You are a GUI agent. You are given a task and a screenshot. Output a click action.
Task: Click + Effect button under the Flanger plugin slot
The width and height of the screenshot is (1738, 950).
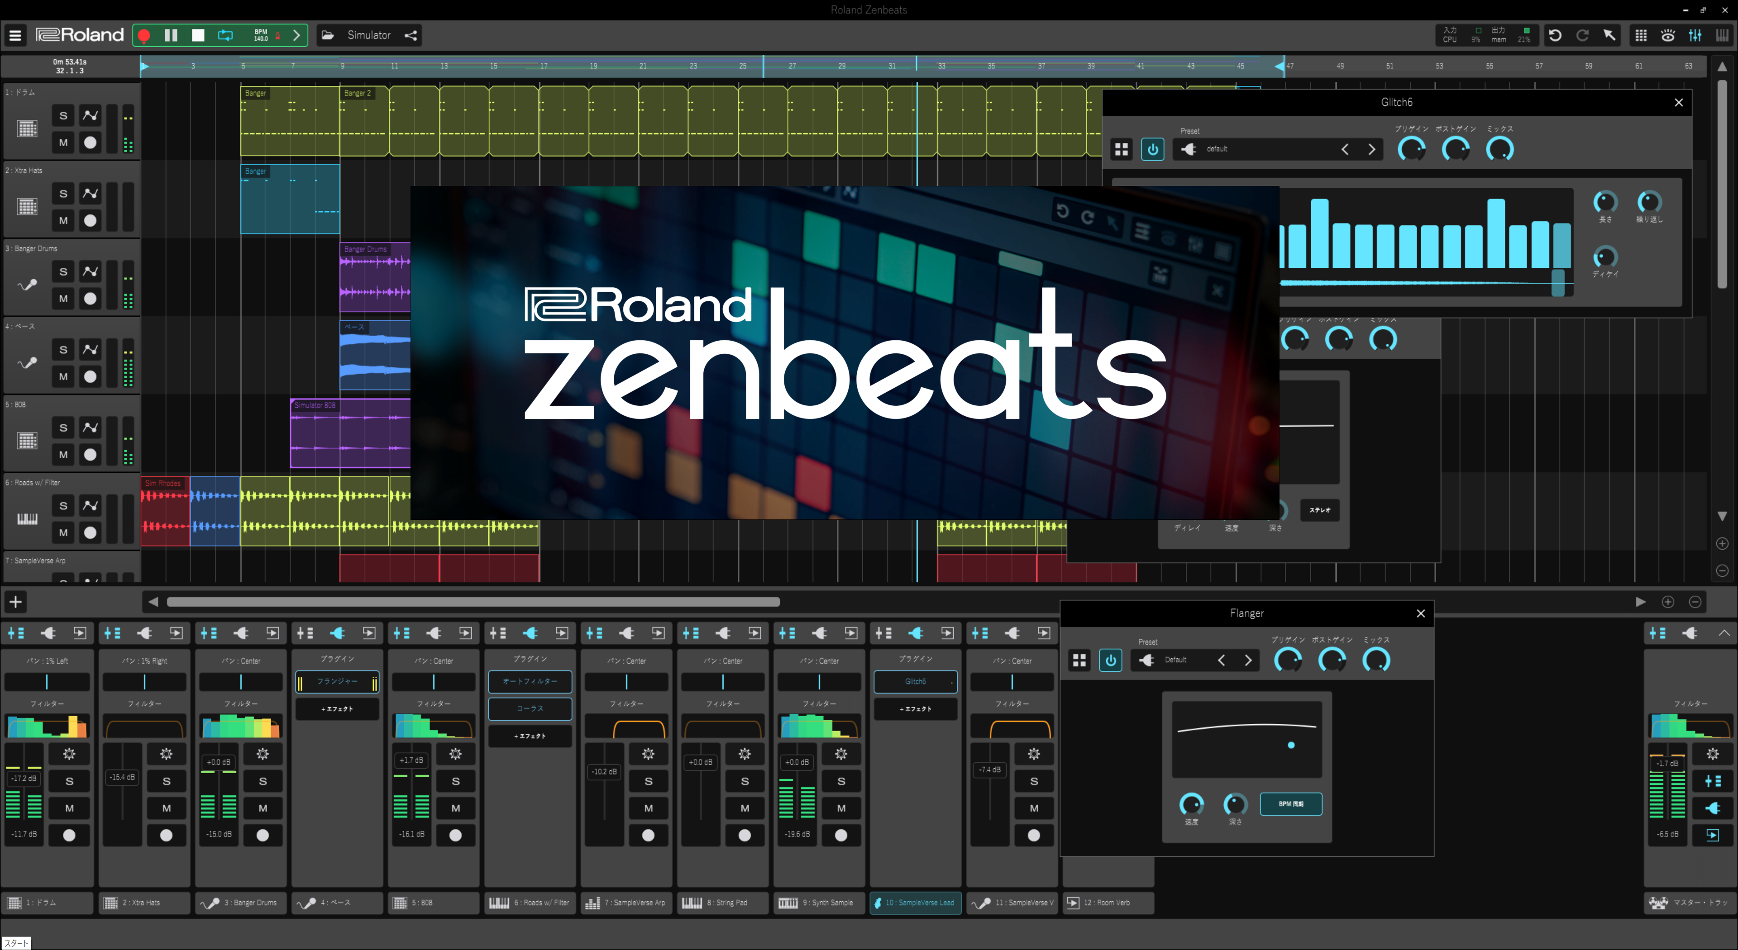(337, 708)
